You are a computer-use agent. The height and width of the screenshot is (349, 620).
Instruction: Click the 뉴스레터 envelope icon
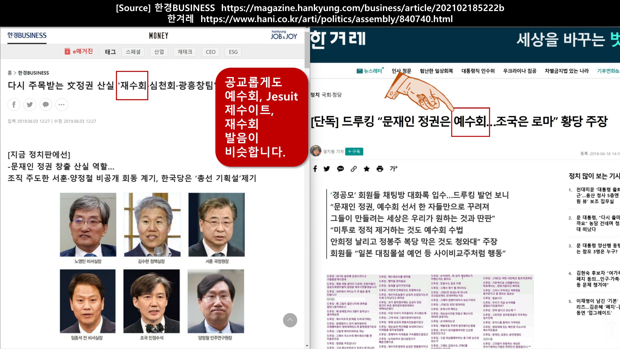[x=360, y=71]
